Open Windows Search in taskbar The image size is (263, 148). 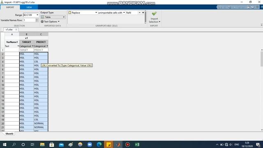point(14,144)
